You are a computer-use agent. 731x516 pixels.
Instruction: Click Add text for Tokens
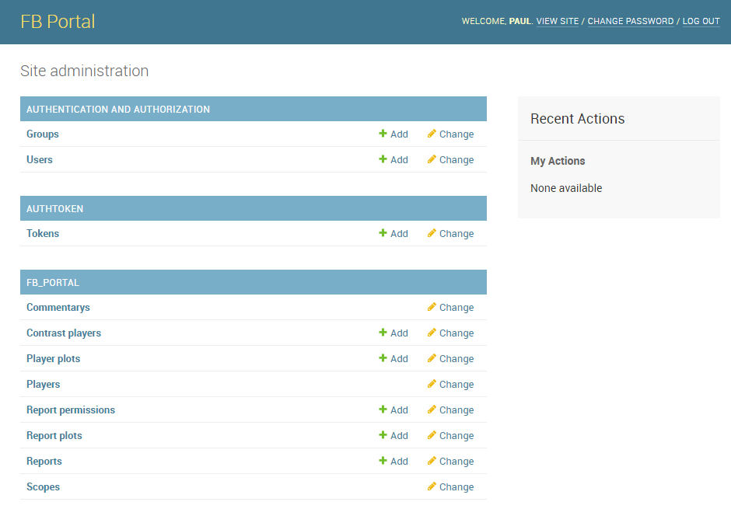pos(399,233)
